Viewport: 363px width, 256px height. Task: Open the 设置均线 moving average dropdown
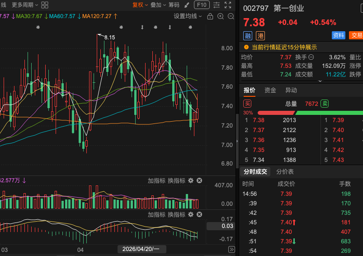tap(188, 16)
